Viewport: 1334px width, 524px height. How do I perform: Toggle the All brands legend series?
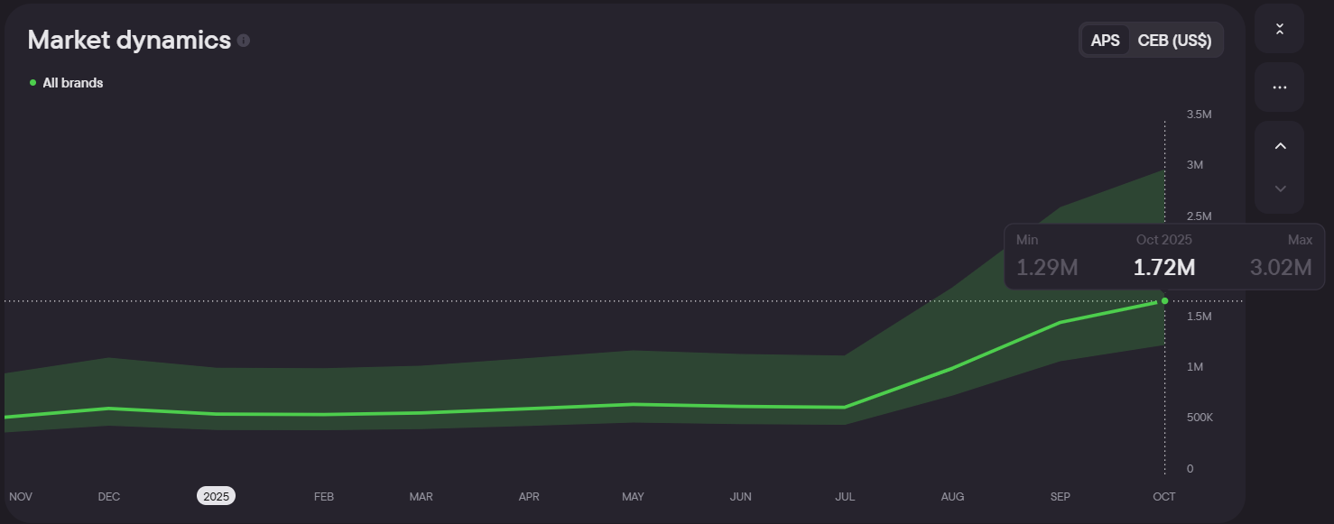pos(72,83)
